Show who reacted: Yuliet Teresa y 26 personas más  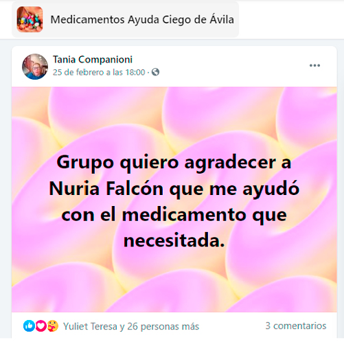[x=131, y=326]
